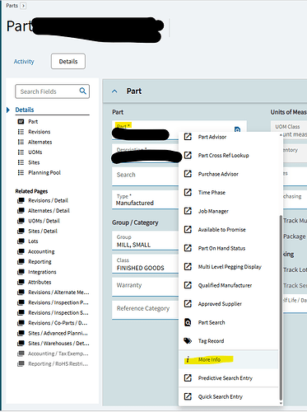Click the Sites list icon

click(21, 162)
